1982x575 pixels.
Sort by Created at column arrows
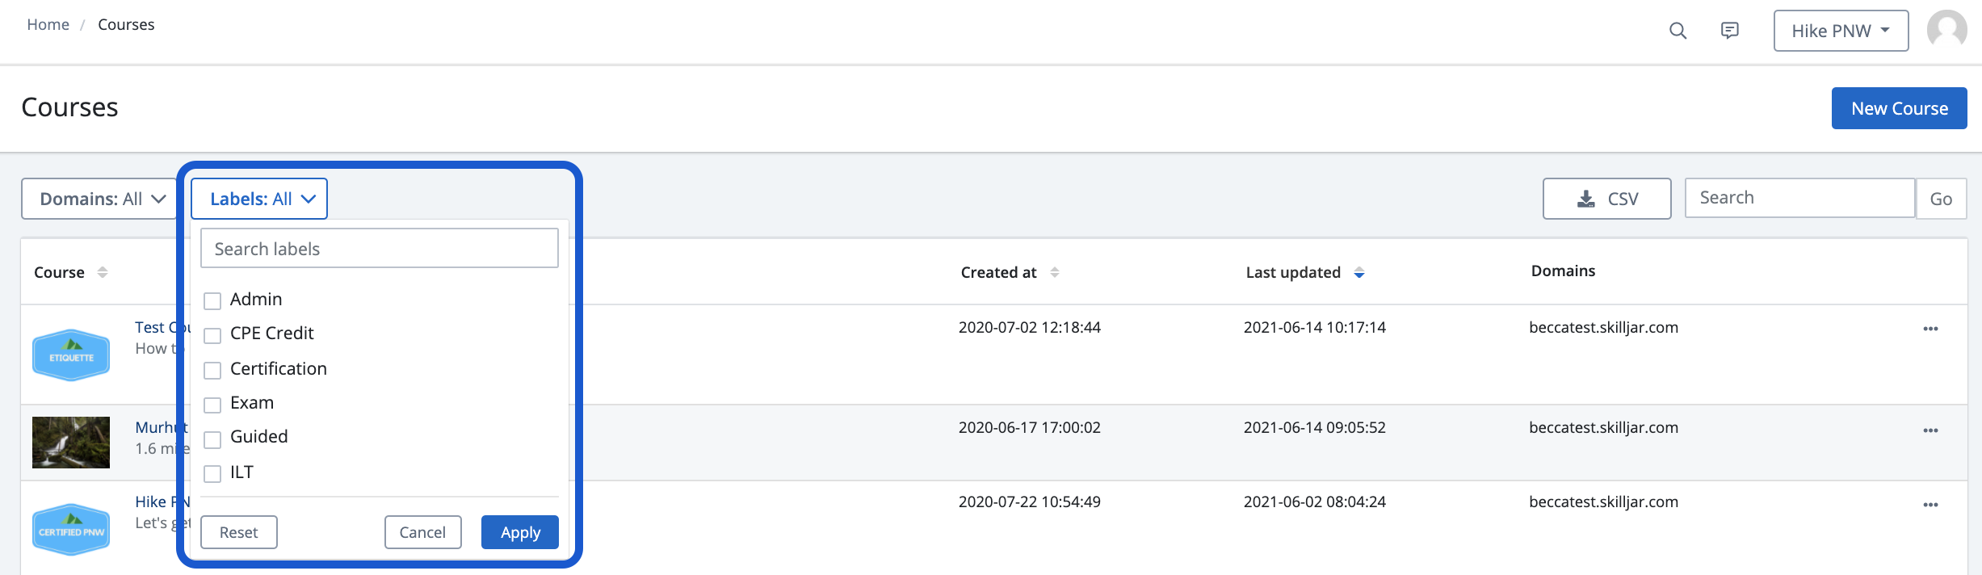click(x=1054, y=273)
